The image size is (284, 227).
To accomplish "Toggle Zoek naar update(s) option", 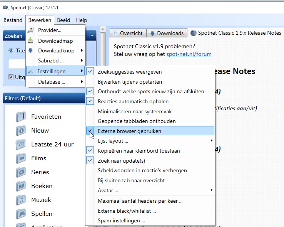I will point(150,161).
